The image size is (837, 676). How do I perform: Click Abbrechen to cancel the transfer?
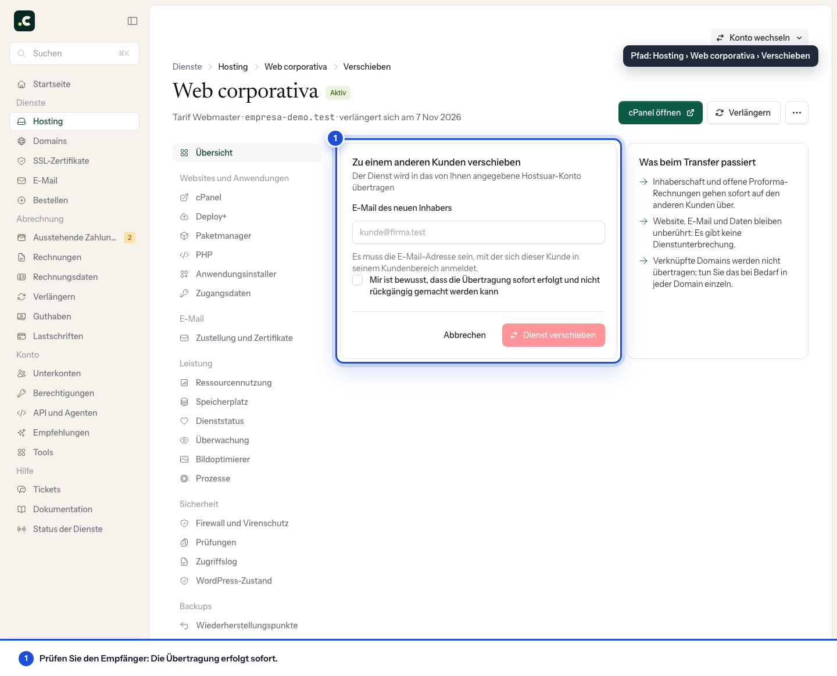click(464, 335)
